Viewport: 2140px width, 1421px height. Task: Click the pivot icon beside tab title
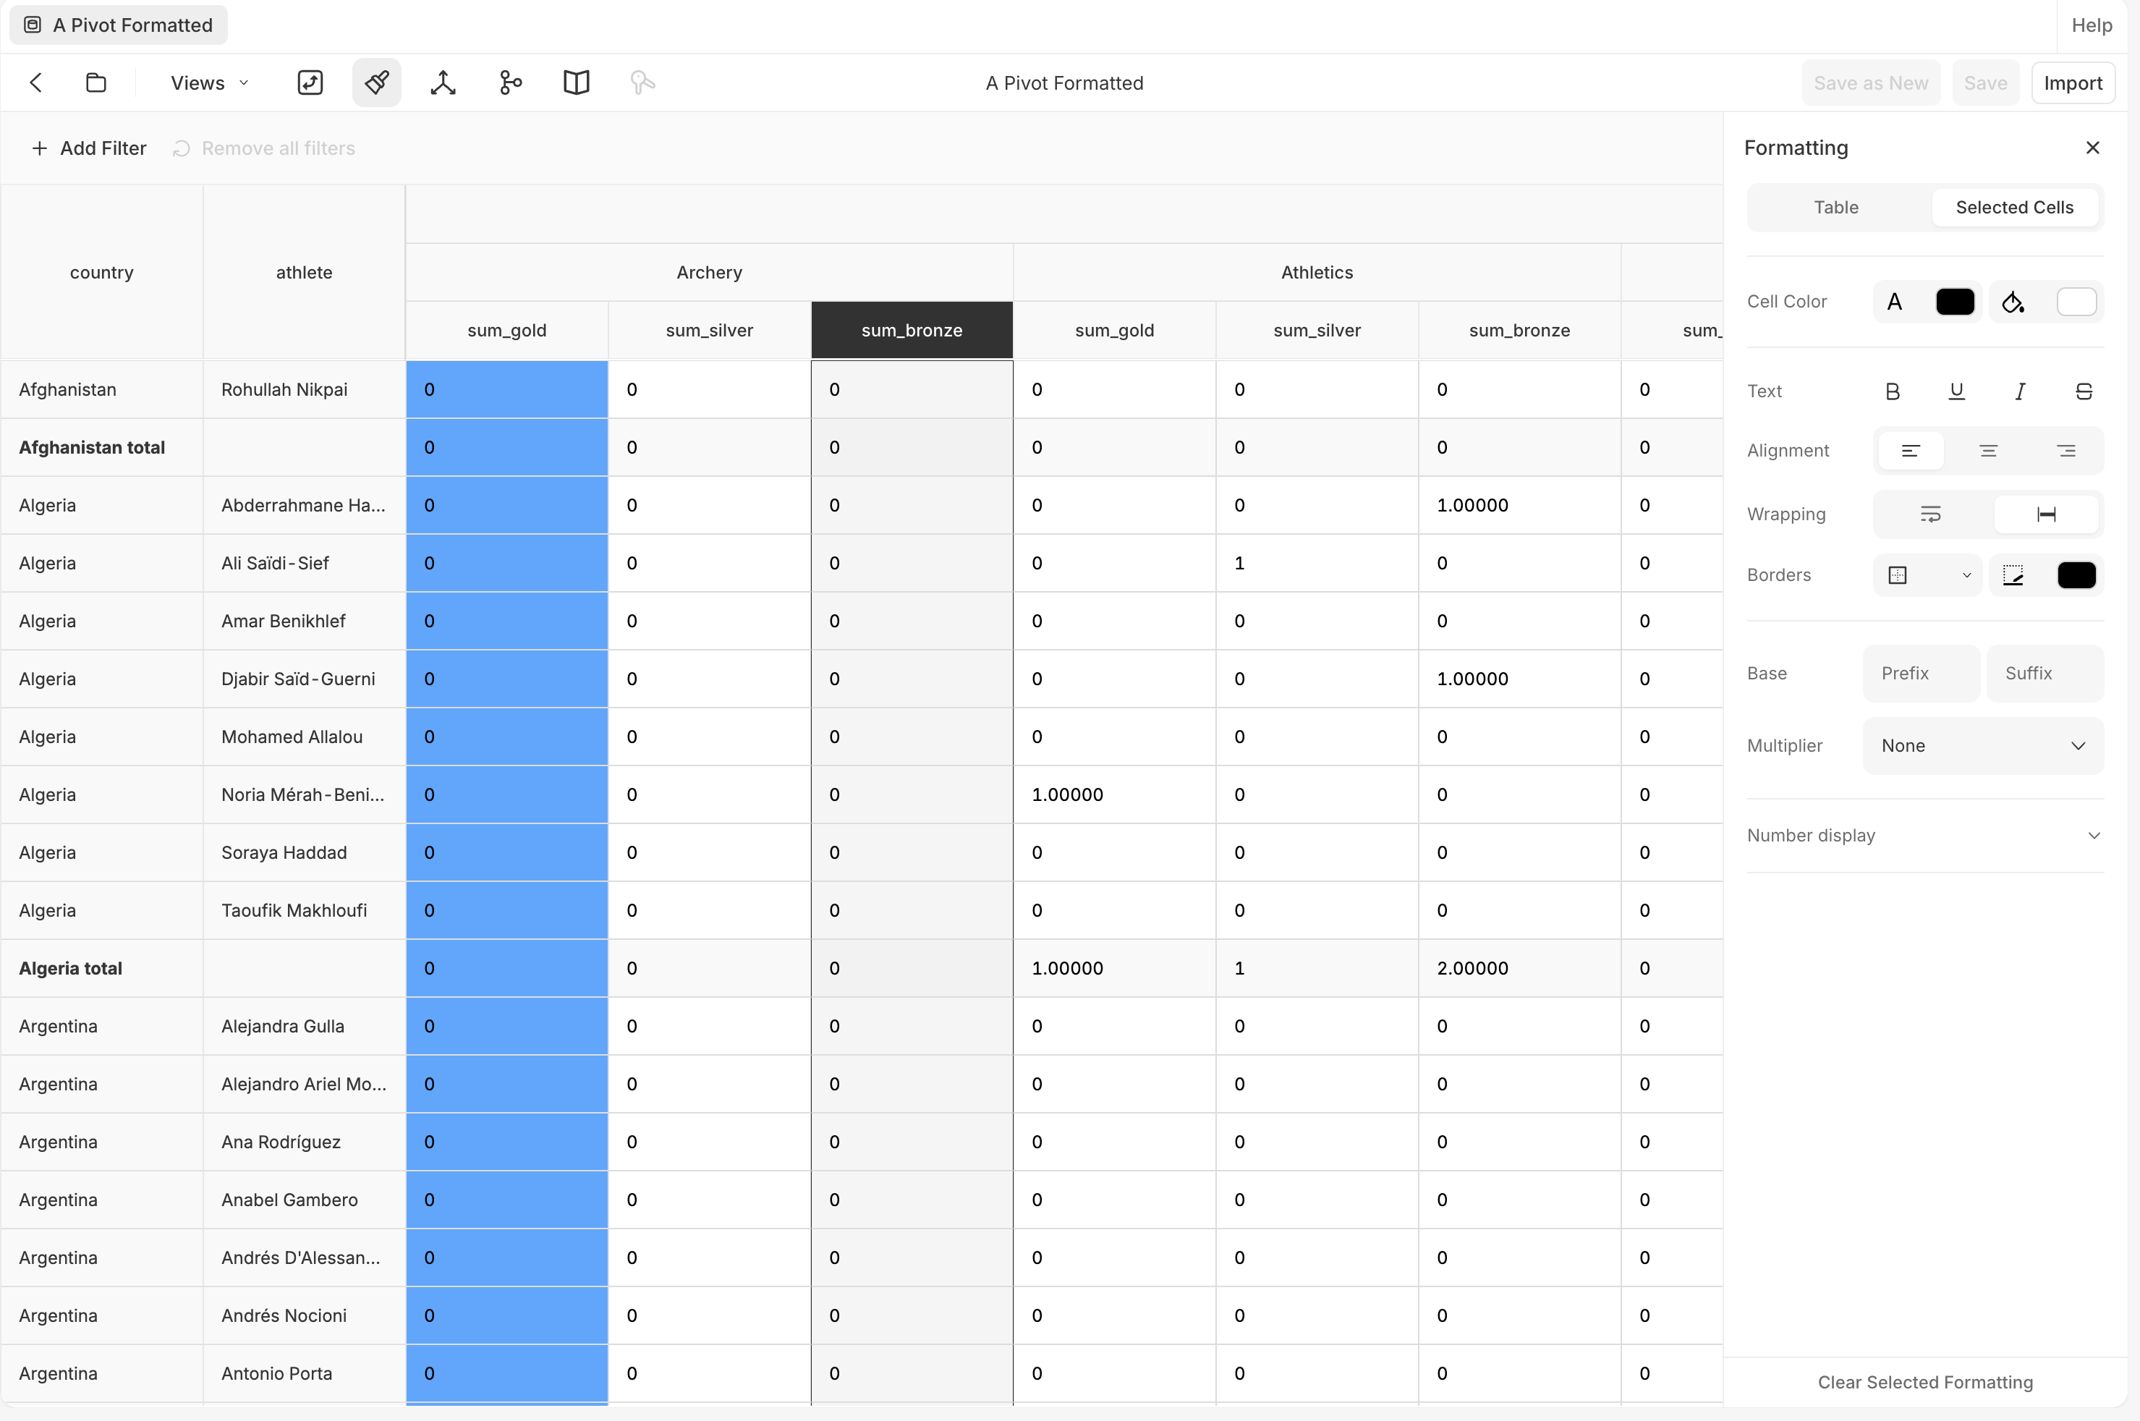pyautogui.click(x=33, y=25)
